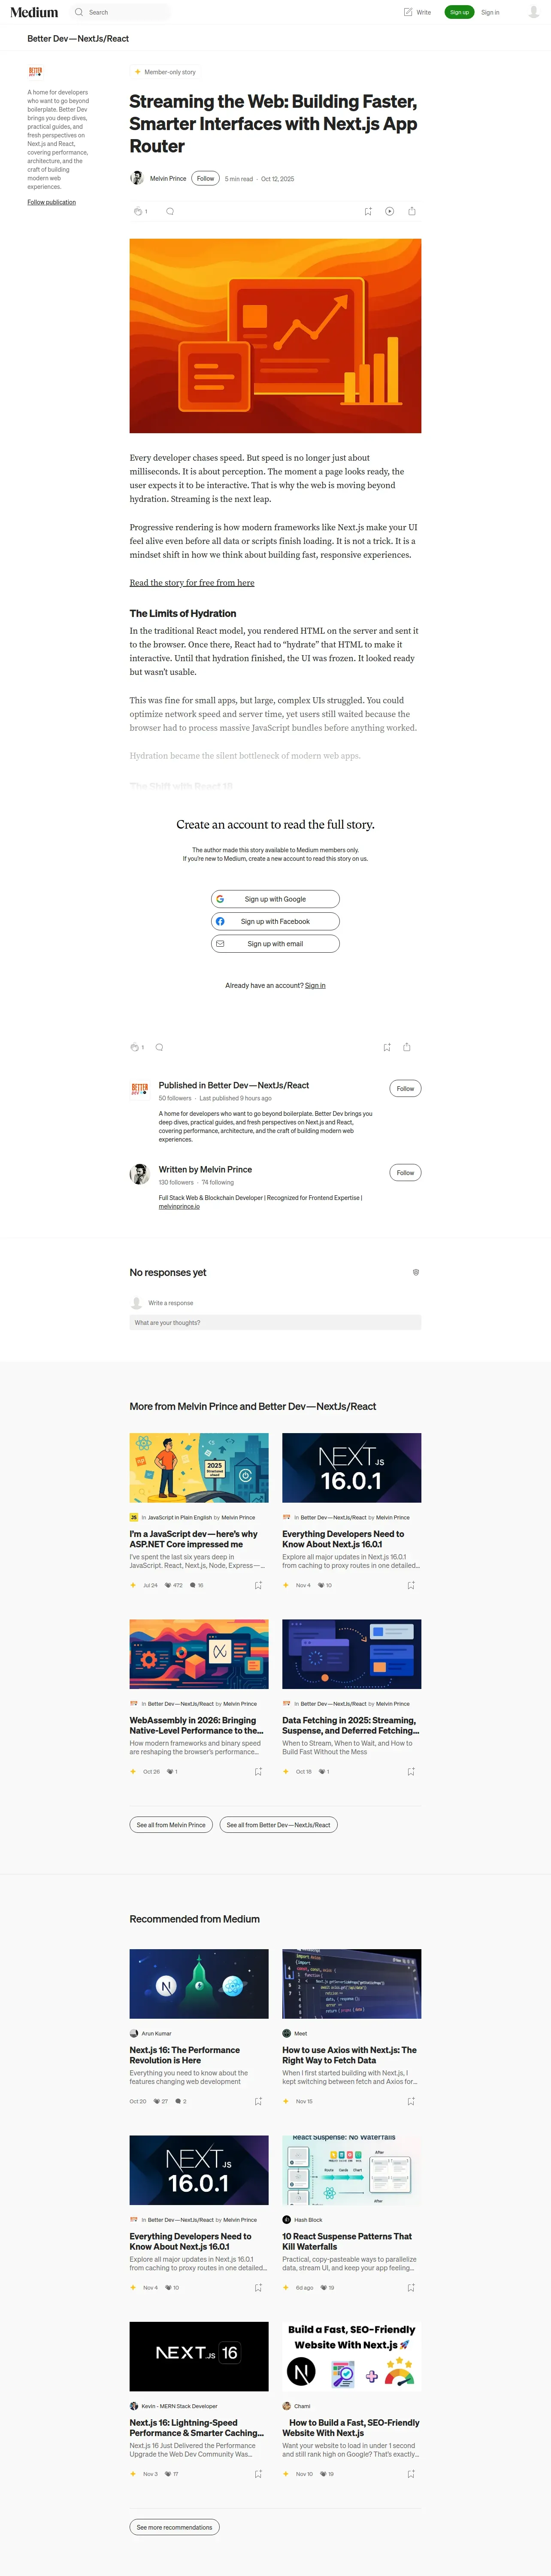551x2576 pixels.
Task: Focus the Search field in the top bar
Action: click(x=120, y=12)
